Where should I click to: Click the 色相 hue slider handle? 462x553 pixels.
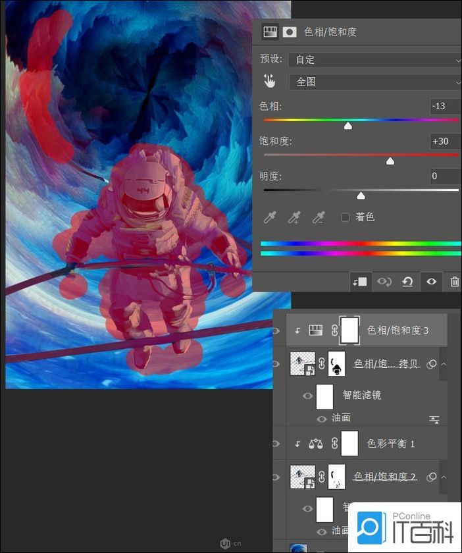click(348, 126)
